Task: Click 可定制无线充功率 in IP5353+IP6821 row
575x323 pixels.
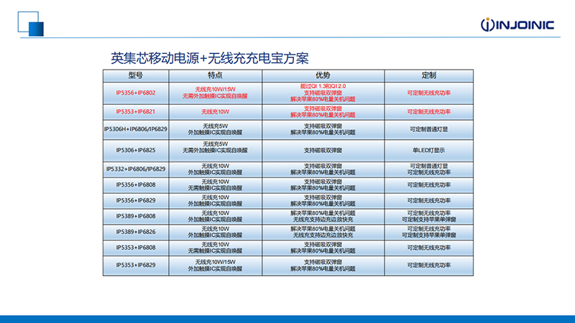Action: point(428,112)
